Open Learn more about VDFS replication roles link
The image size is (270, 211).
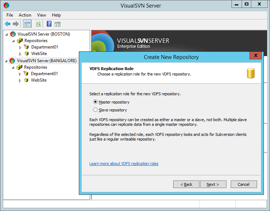point(123,164)
